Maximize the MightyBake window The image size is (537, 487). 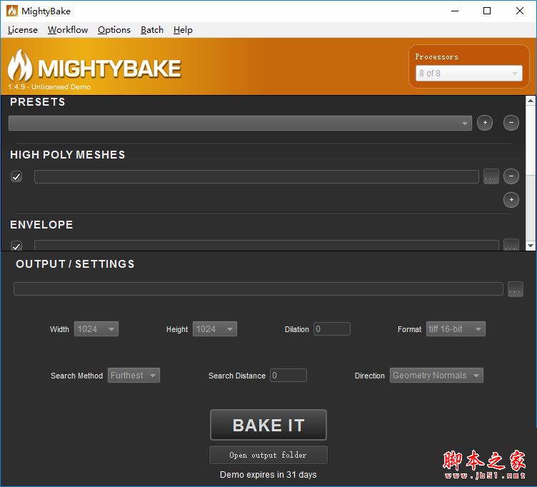pos(487,11)
